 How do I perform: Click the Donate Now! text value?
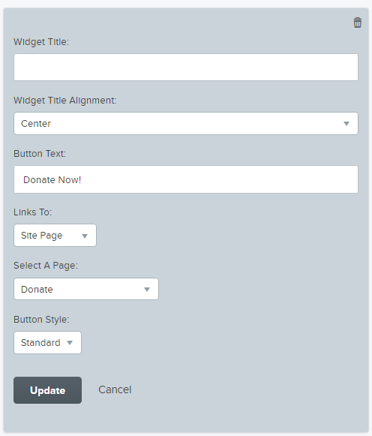click(x=52, y=180)
